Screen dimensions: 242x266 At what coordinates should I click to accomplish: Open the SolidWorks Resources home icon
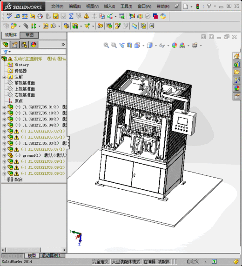(x=237, y=56)
